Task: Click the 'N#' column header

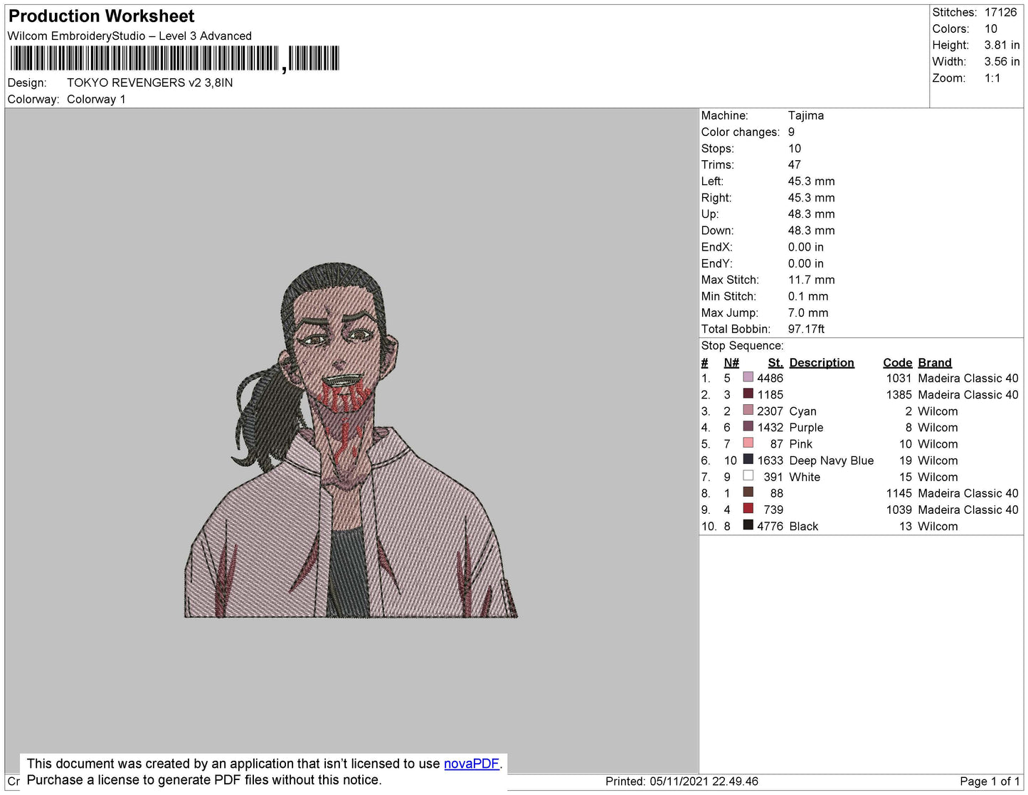Action: pos(731,362)
